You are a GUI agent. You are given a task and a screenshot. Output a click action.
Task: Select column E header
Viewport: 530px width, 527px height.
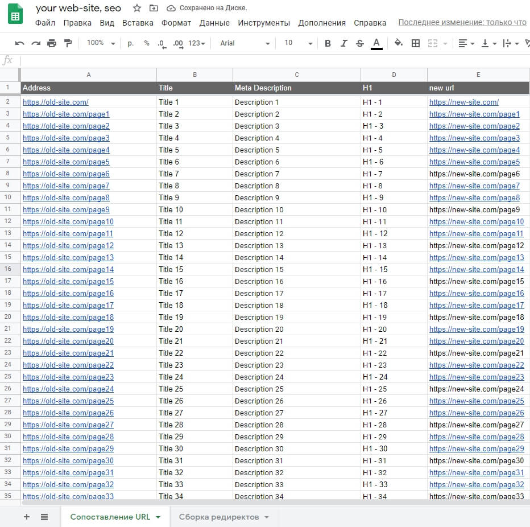(x=478, y=75)
